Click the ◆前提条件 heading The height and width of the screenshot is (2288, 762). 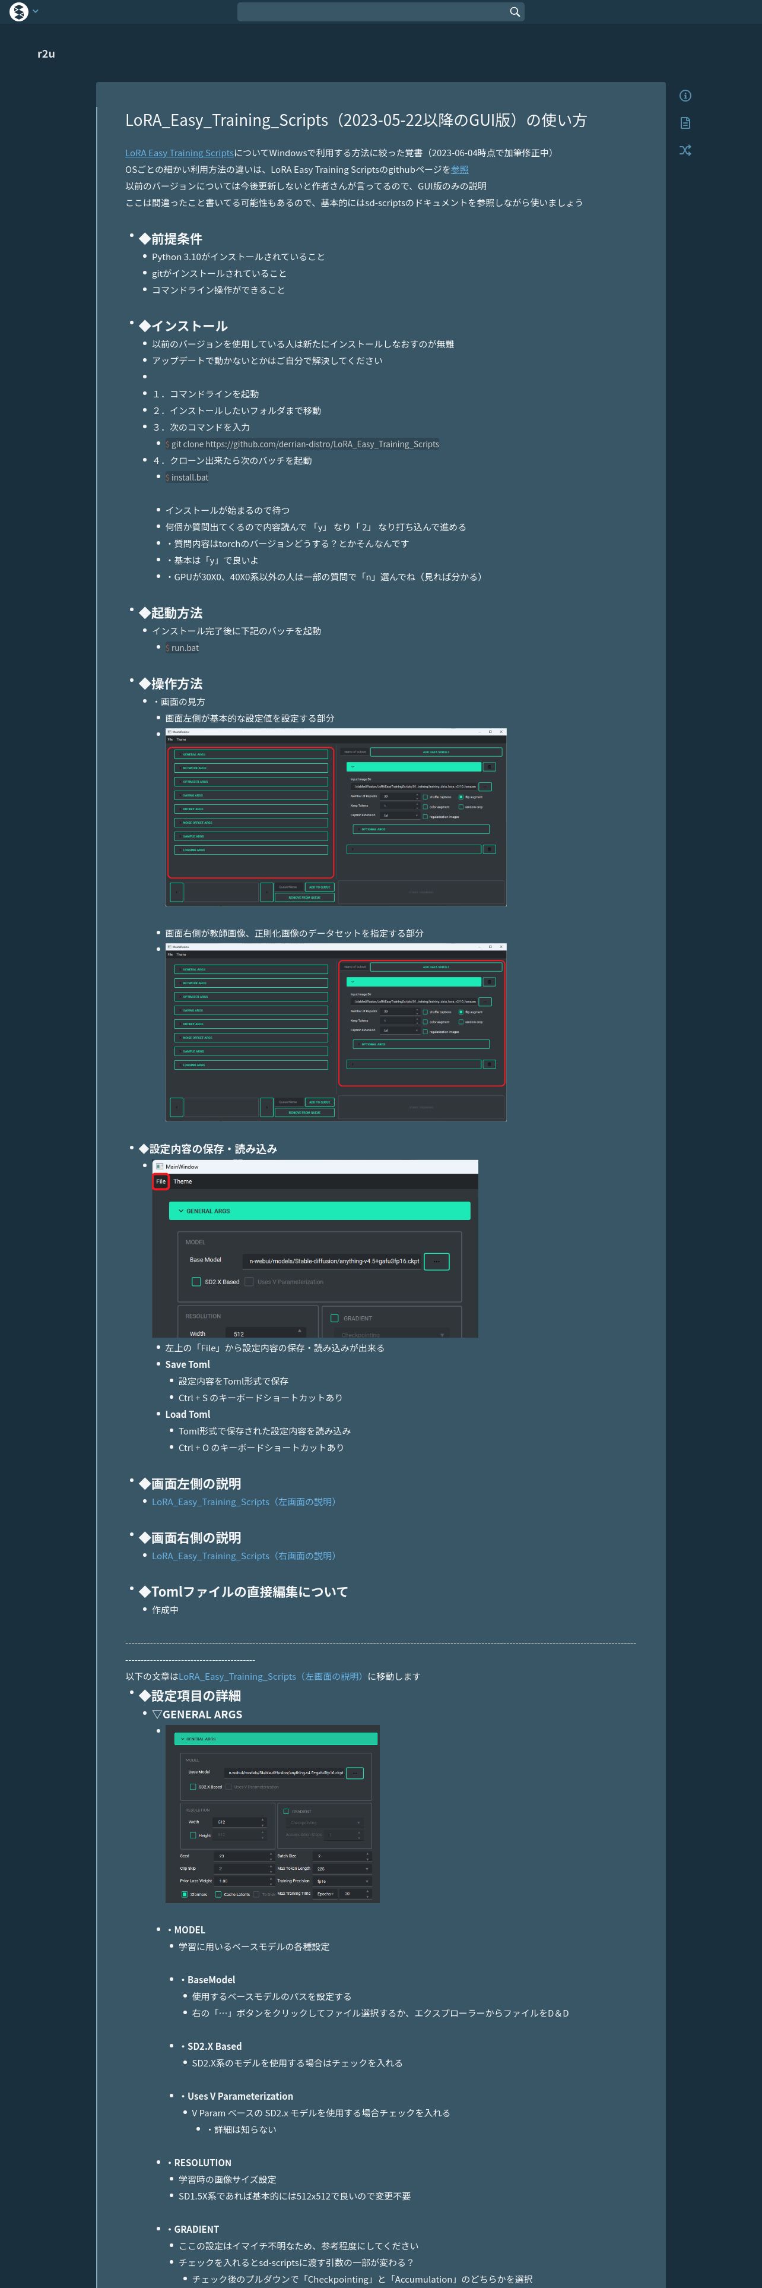pos(170,239)
